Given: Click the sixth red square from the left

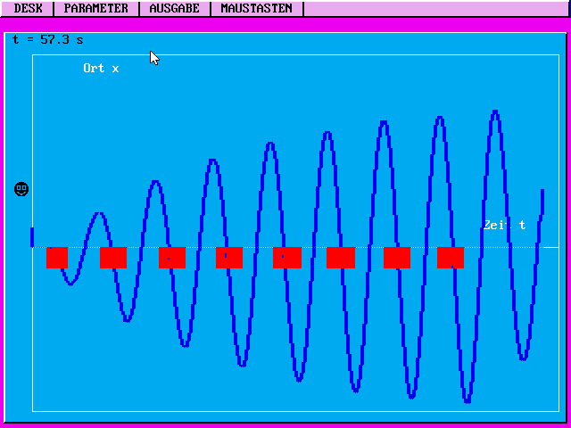Looking at the screenshot, I should 341,258.
